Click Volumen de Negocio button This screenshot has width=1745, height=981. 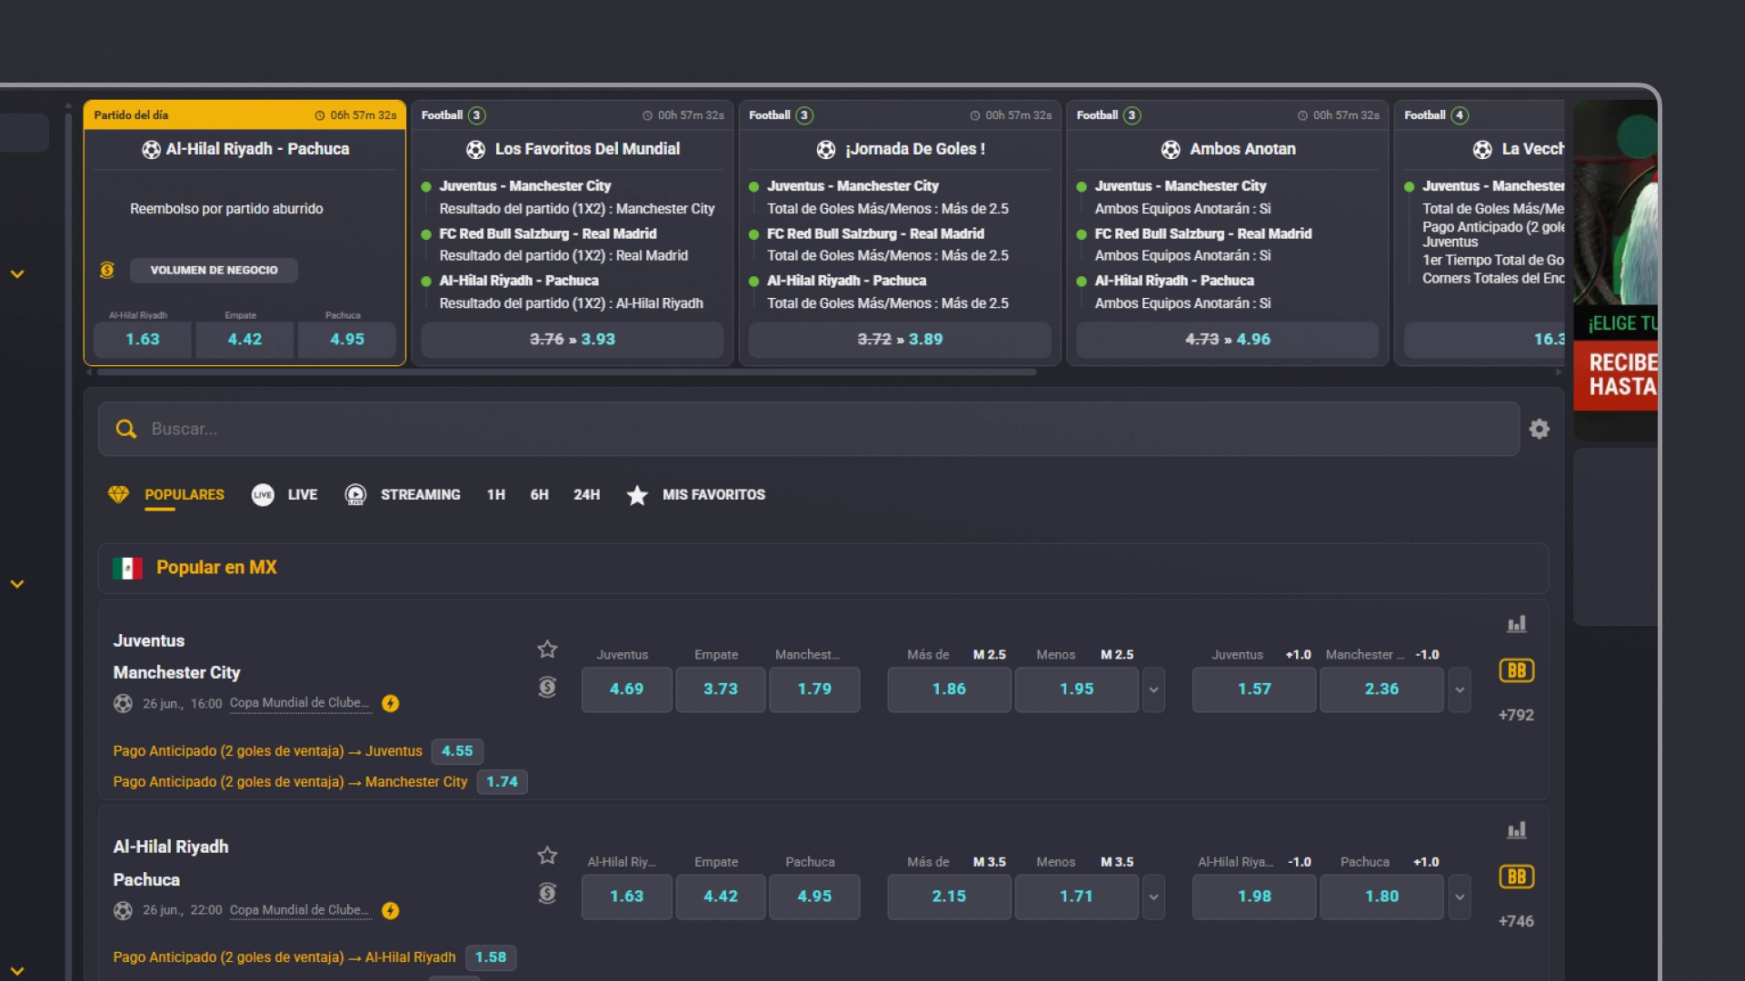click(214, 270)
